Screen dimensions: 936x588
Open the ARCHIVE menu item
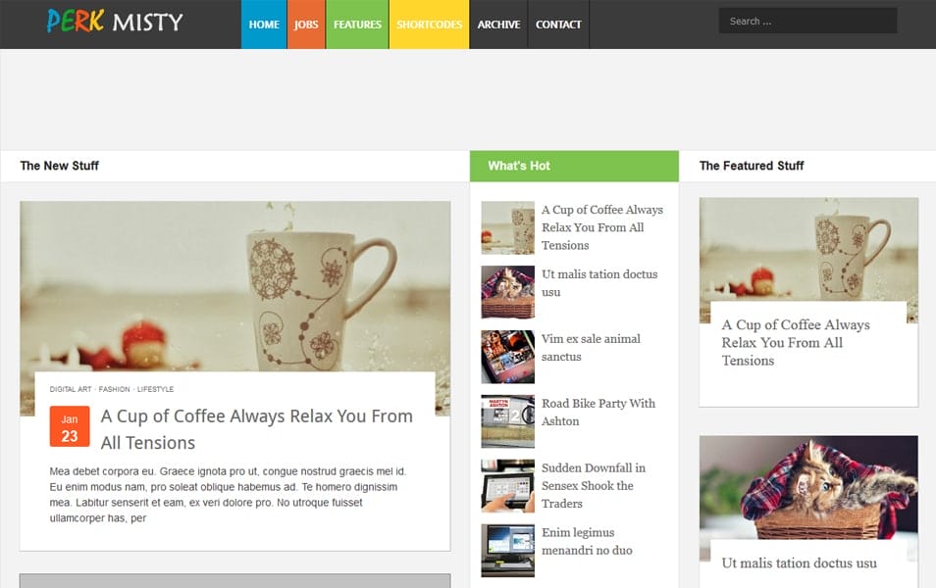(498, 24)
